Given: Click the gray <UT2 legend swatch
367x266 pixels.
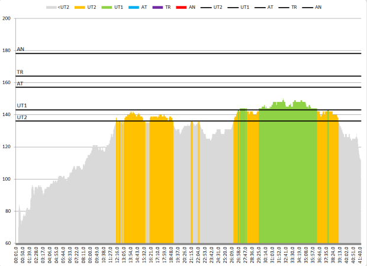Looking at the screenshot, I should [x=53, y=7].
